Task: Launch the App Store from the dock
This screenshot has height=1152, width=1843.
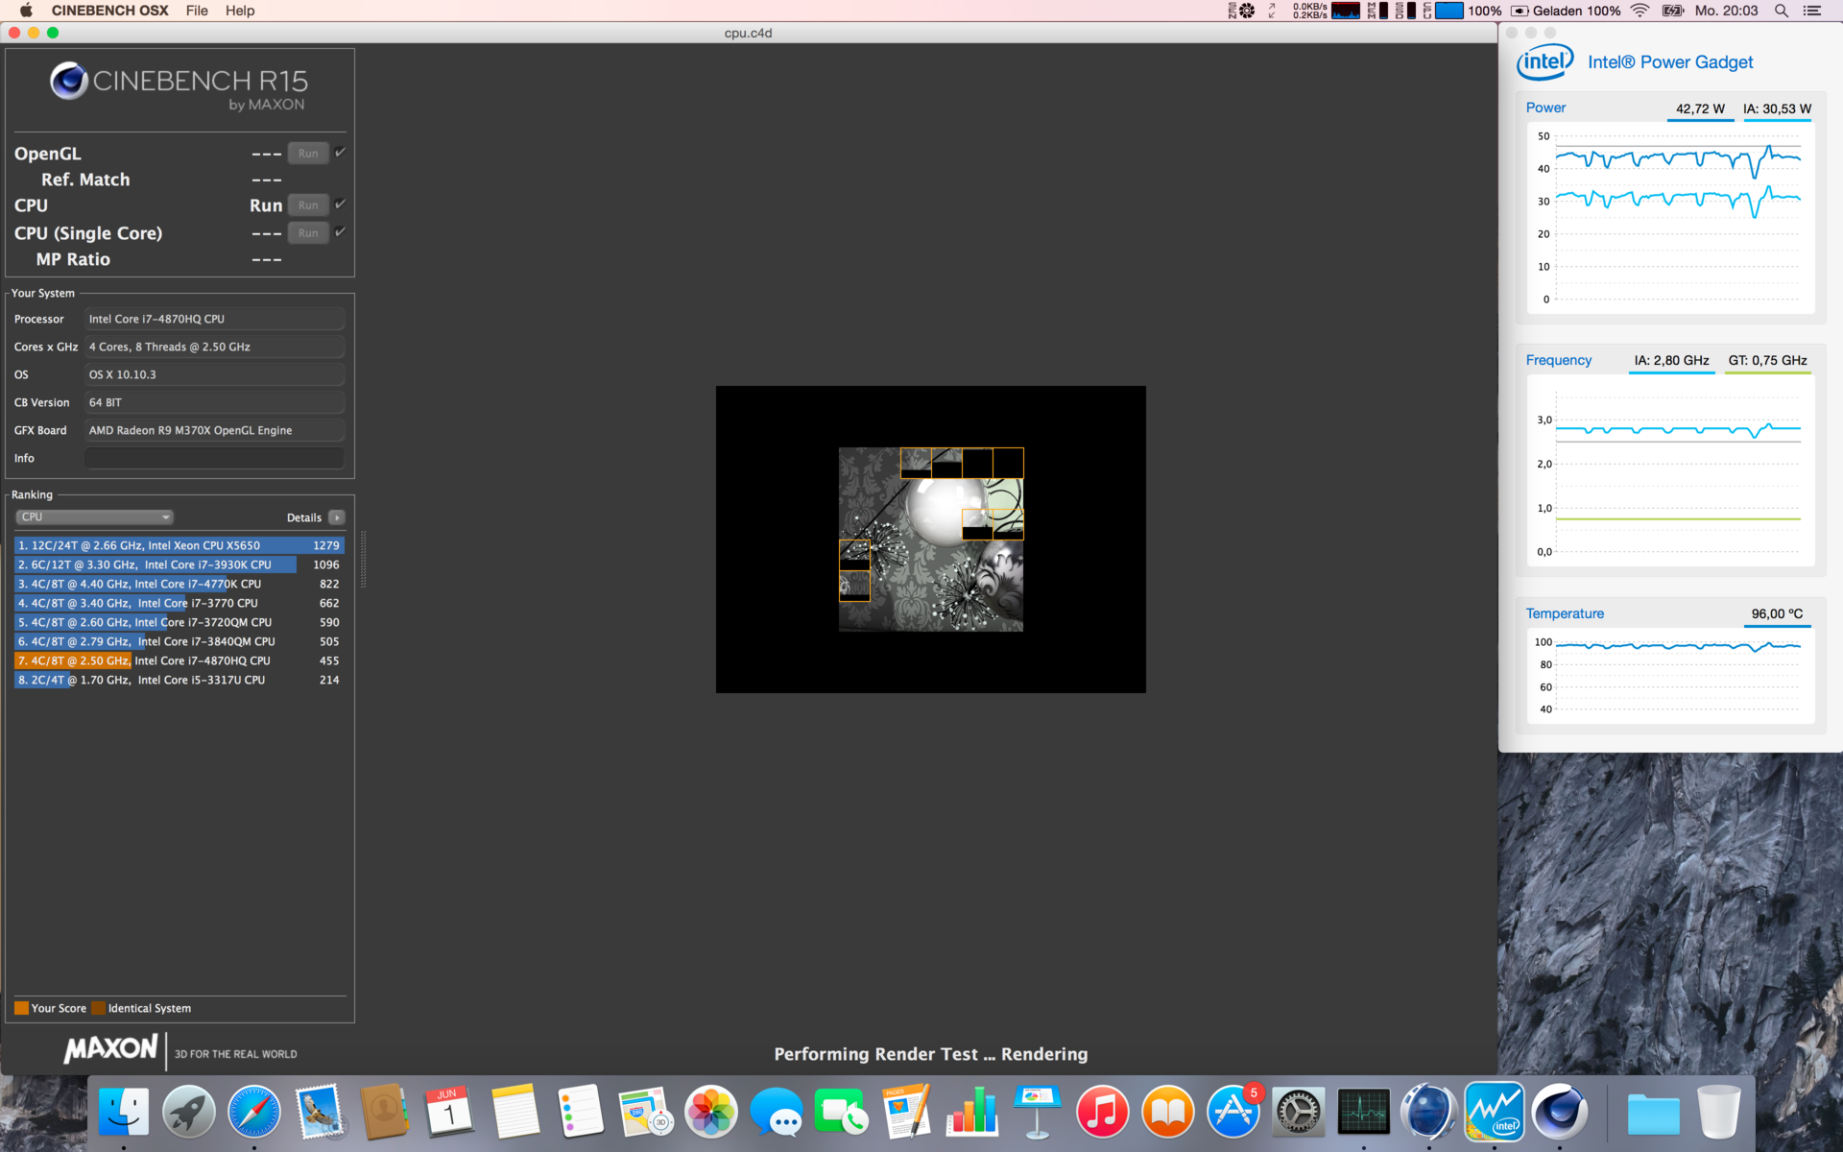Action: pyautogui.click(x=1233, y=1113)
